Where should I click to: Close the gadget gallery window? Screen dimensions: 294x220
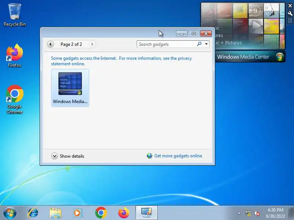click(206, 34)
